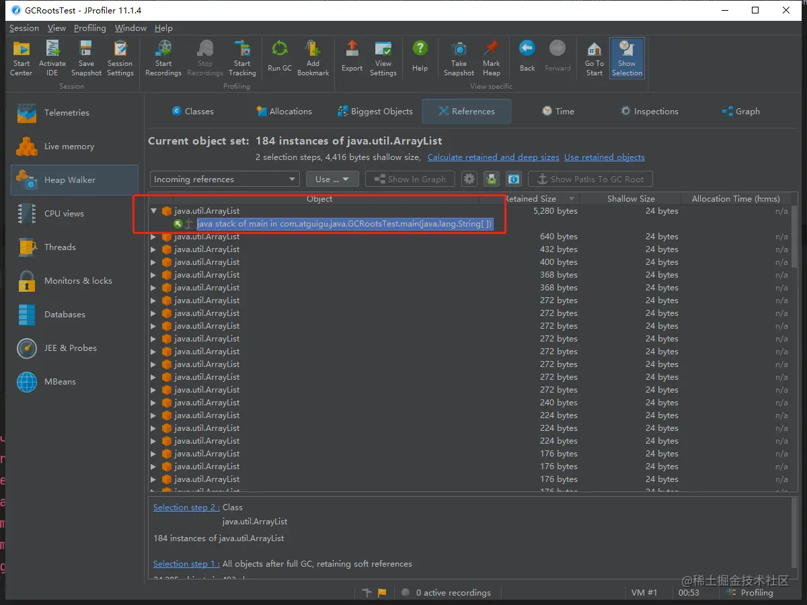This screenshot has height=605, width=807.
Task: Open the Window menu
Action: tap(130, 28)
